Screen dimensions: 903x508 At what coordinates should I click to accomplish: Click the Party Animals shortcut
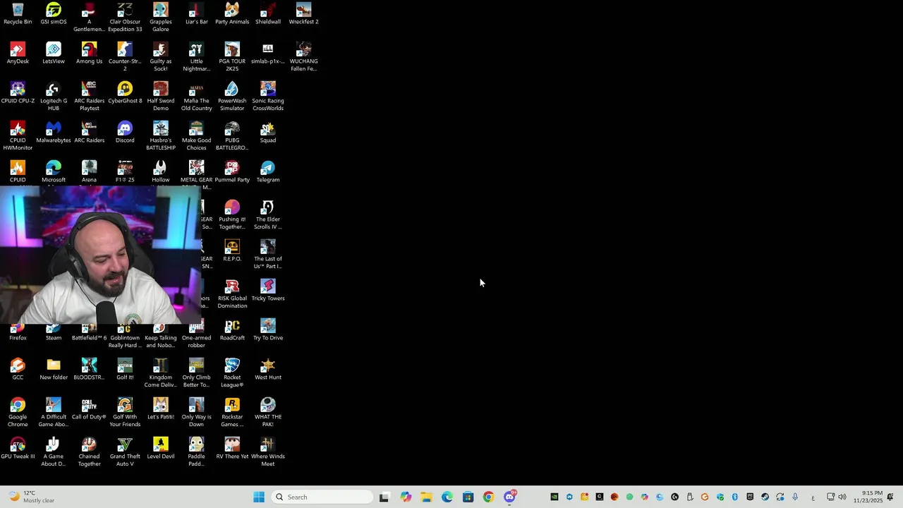pyautogui.click(x=232, y=13)
